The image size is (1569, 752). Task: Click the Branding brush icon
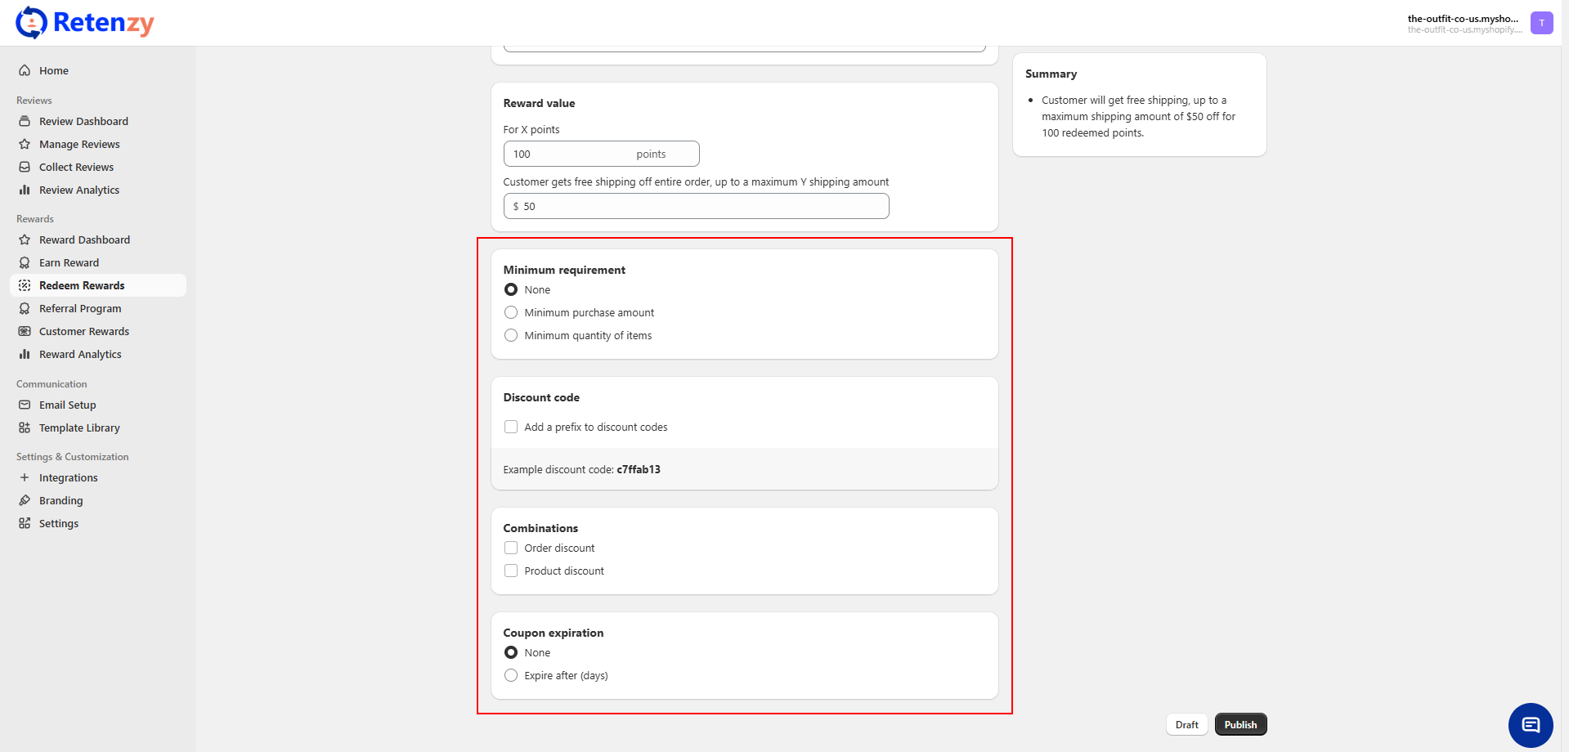pyautogui.click(x=25, y=500)
